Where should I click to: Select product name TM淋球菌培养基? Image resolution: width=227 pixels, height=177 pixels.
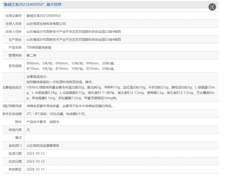pyautogui.click(x=39, y=47)
